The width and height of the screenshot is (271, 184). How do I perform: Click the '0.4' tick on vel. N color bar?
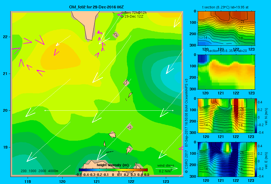point(260,102)
